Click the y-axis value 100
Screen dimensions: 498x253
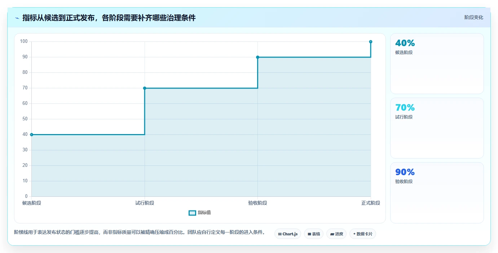(24, 41)
